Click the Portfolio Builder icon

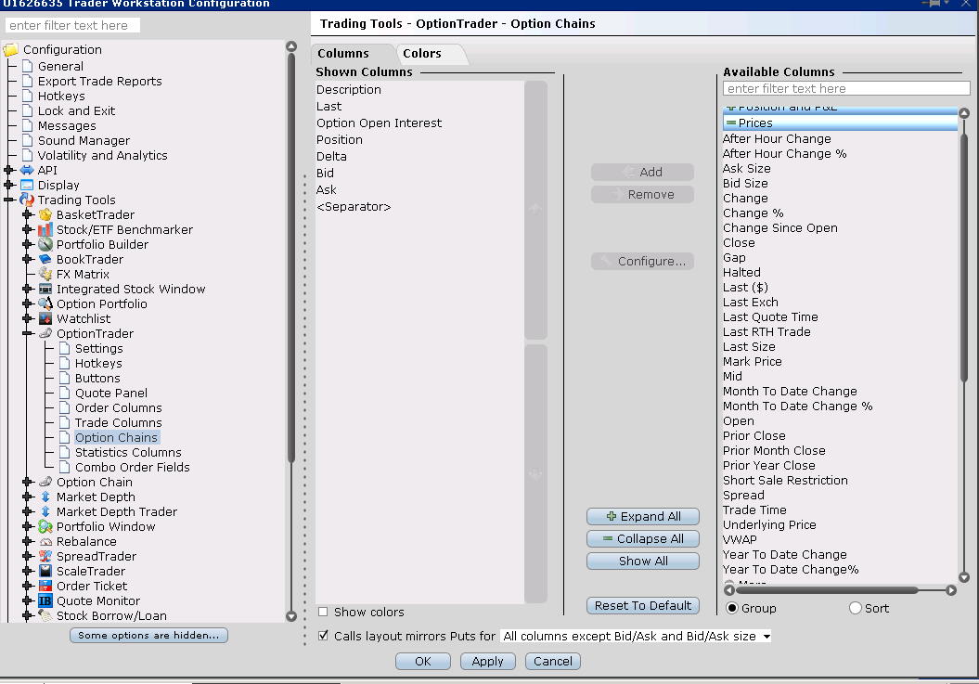45,244
